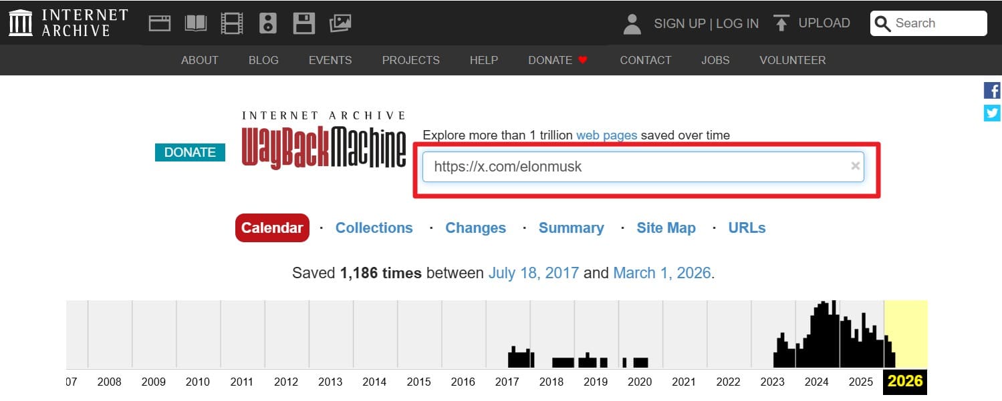Select year 2015 on the timeline
This screenshot has width=1002, height=401.
(419, 382)
